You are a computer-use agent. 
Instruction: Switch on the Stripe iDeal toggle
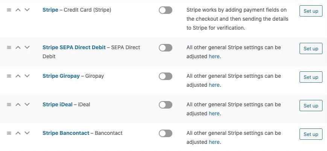(166, 105)
